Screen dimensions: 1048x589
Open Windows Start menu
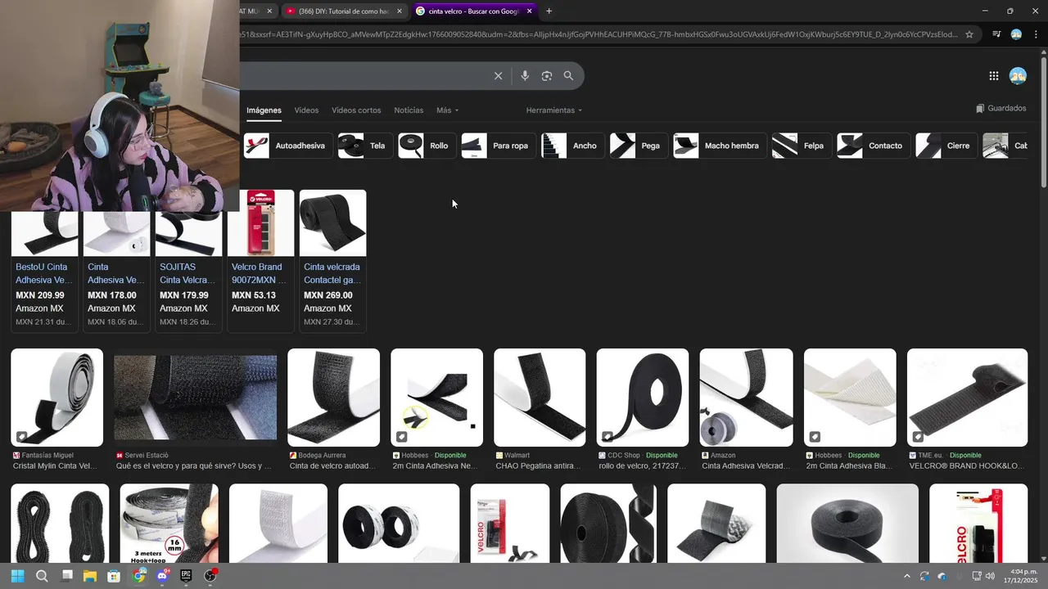coord(18,576)
